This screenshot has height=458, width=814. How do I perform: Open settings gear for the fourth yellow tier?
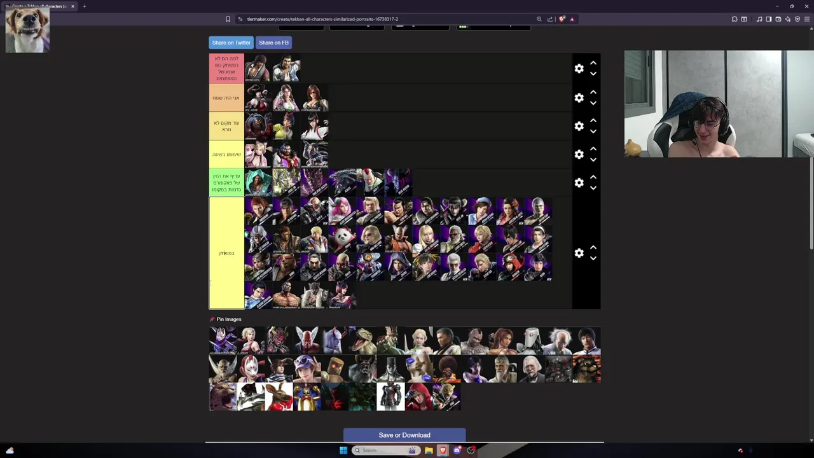(x=579, y=154)
